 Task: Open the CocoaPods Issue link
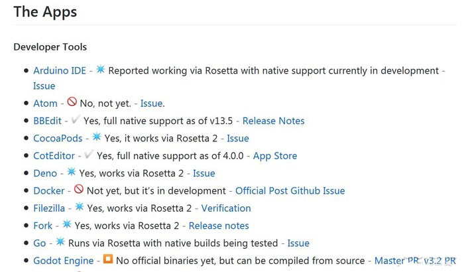238,139
